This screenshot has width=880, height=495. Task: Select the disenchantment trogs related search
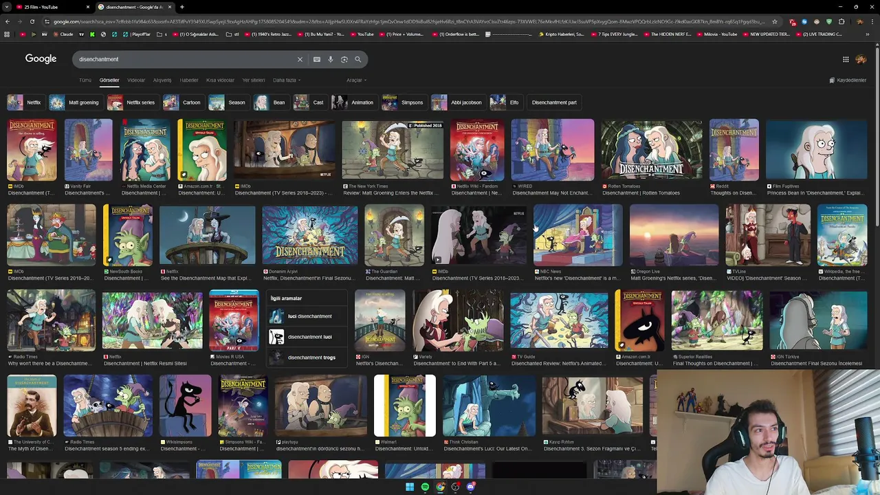point(307,357)
